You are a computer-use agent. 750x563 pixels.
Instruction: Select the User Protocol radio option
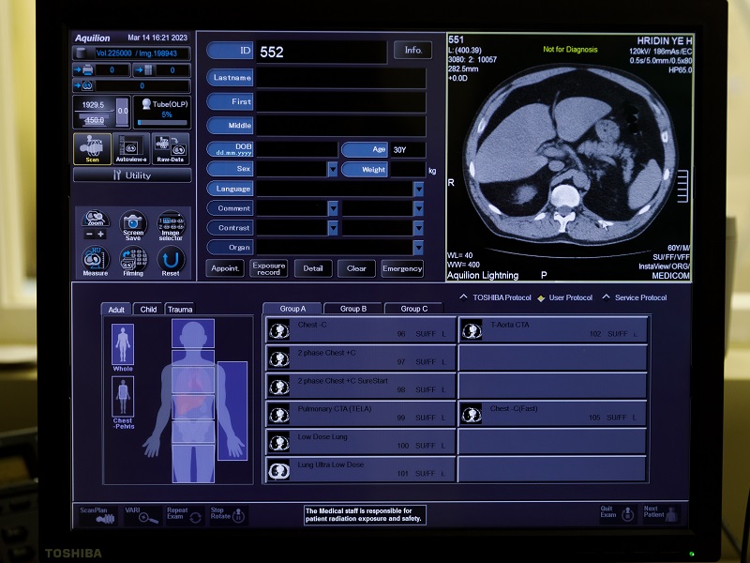pyautogui.click(x=541, y=297)
